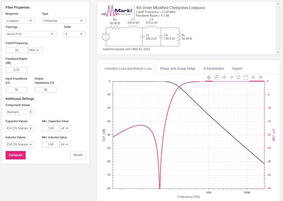
Task: Click the Marki Microwave logo
Action: pos(117,11)
